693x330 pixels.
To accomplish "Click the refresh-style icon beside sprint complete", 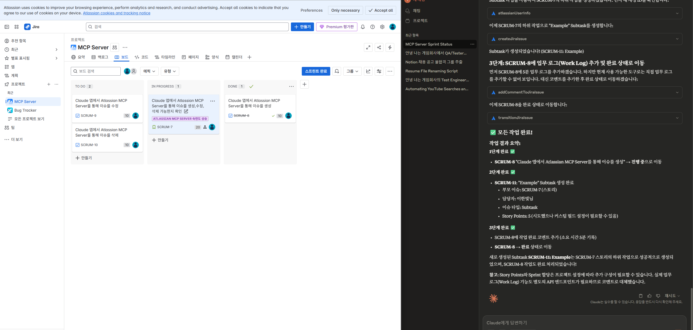I will pyautogui.click(x=337, y=71).
